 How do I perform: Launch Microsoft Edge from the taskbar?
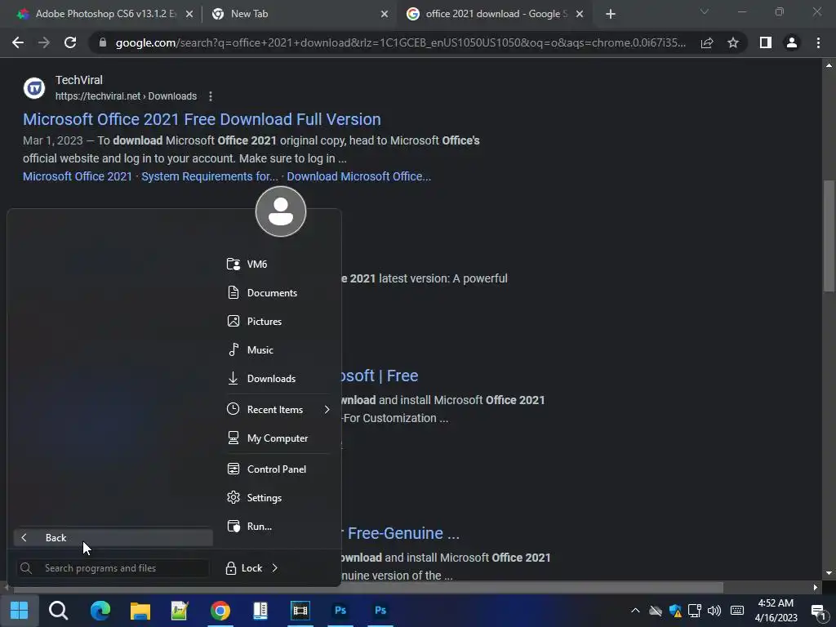pyautogui.click(x=100, y=611)
